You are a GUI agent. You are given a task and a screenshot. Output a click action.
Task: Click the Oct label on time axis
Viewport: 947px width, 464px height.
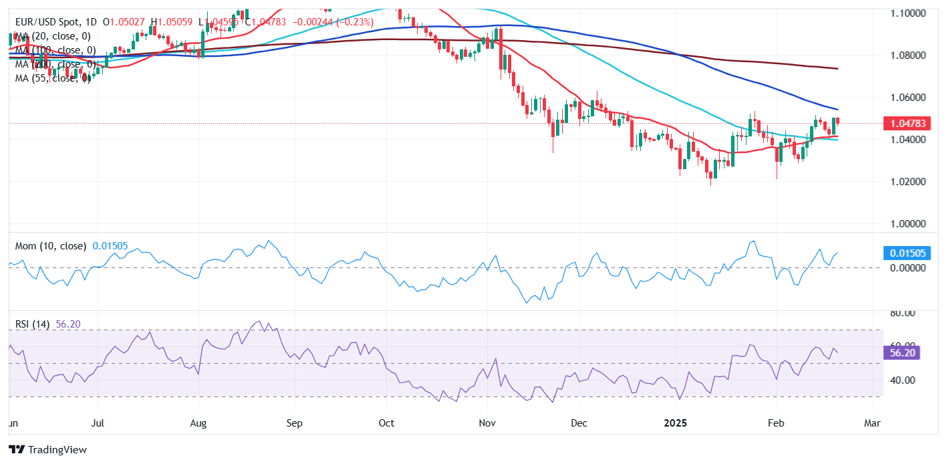[x=386, y=423]
